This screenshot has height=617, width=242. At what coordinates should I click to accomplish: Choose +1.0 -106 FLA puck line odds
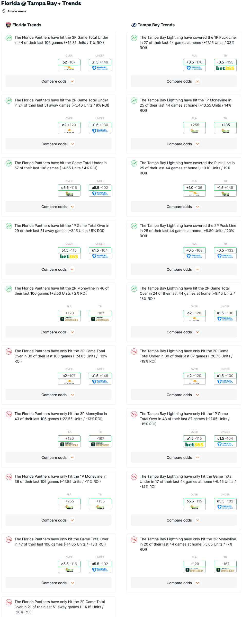(x=194, y=188)
